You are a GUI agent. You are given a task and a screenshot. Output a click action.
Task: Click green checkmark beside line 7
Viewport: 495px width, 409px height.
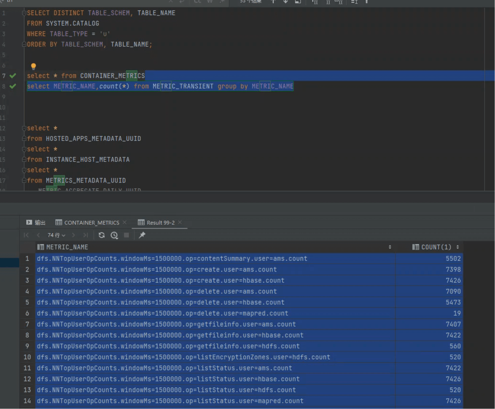[13, 76]
